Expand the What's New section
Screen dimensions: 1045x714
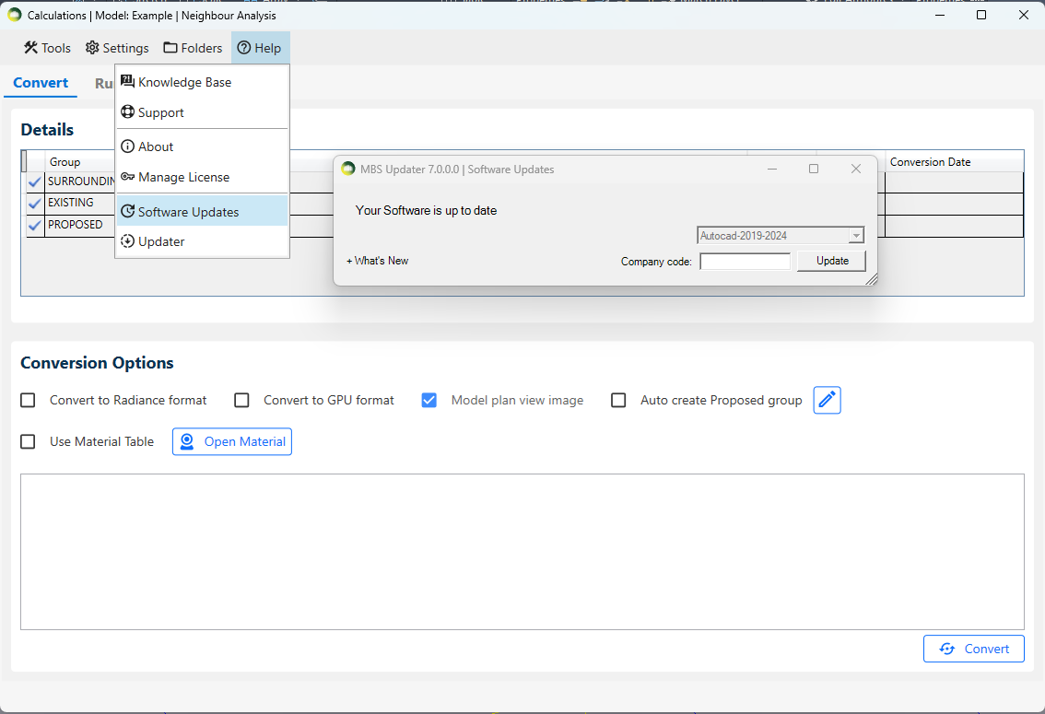click(378, 261)
